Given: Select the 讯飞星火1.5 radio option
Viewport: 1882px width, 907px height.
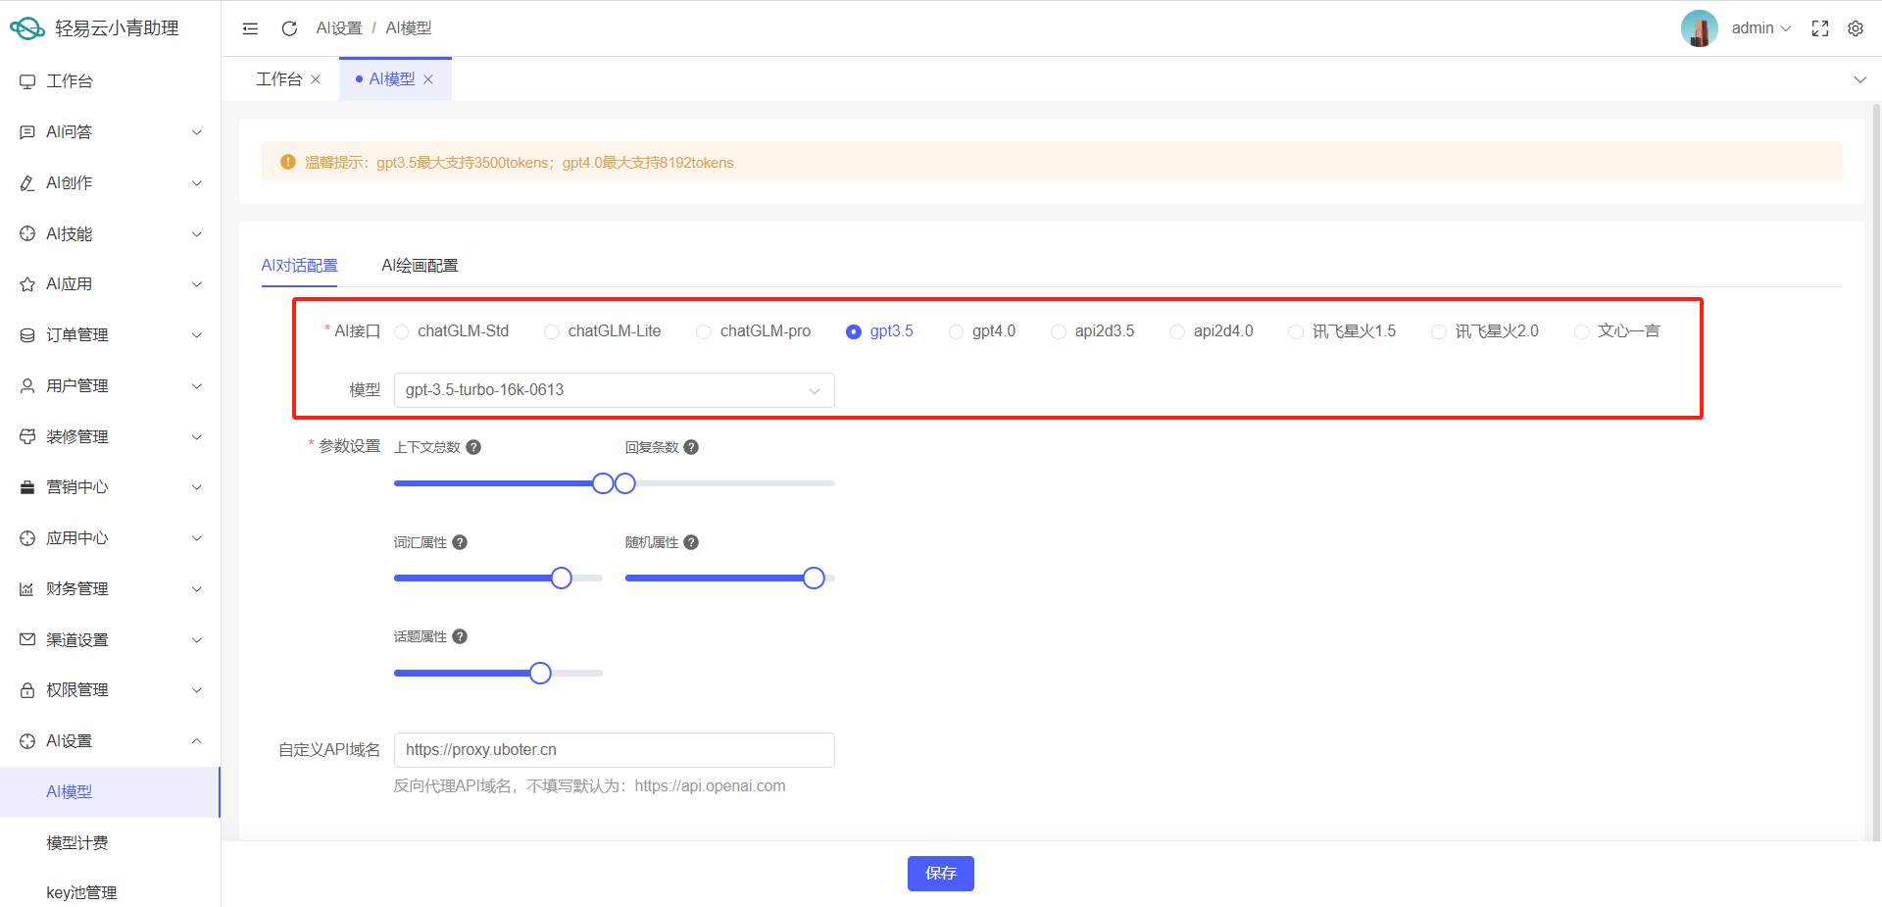Looking at the screenshot, I should tap(1342, 331).
